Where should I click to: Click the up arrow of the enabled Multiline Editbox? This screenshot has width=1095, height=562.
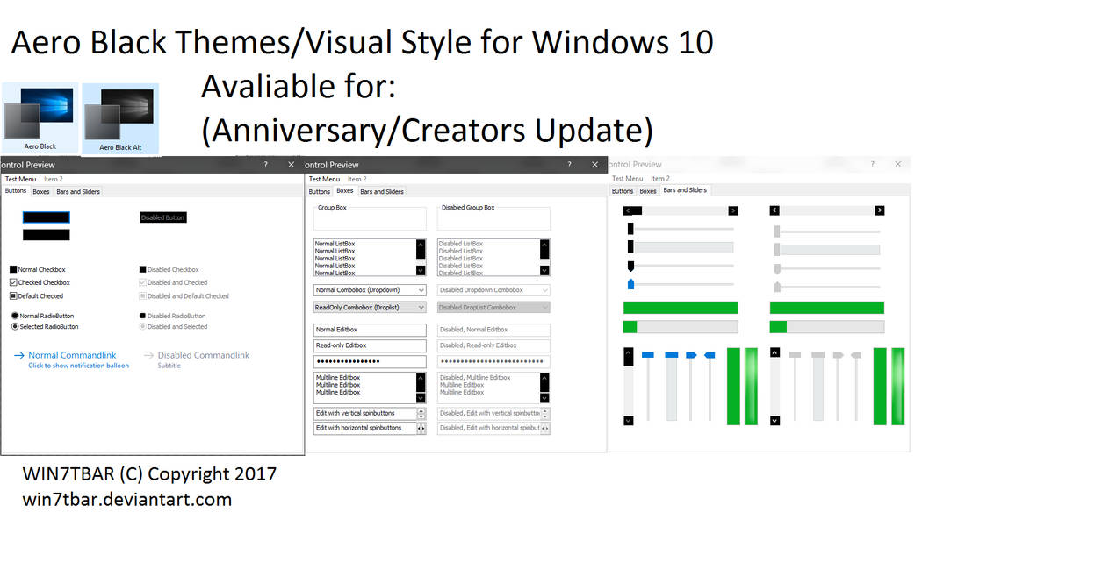(x=421, y=378)
